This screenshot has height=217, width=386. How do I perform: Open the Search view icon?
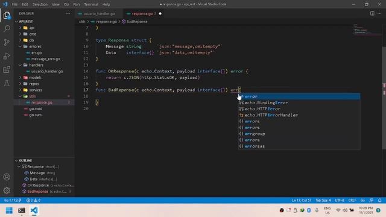(x=7, y=28)
